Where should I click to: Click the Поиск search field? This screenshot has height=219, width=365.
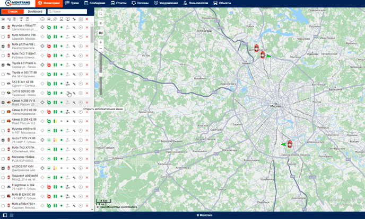(x=67, y=11)
